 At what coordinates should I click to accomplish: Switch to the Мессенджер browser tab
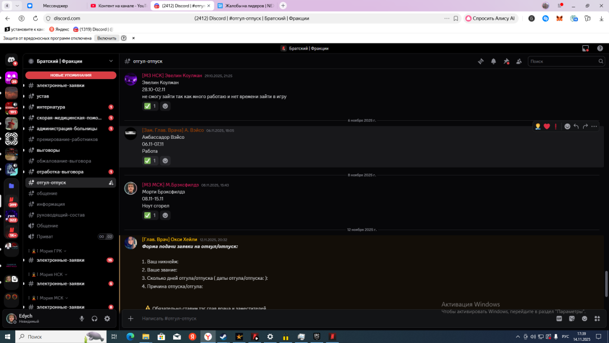point(55,6)
